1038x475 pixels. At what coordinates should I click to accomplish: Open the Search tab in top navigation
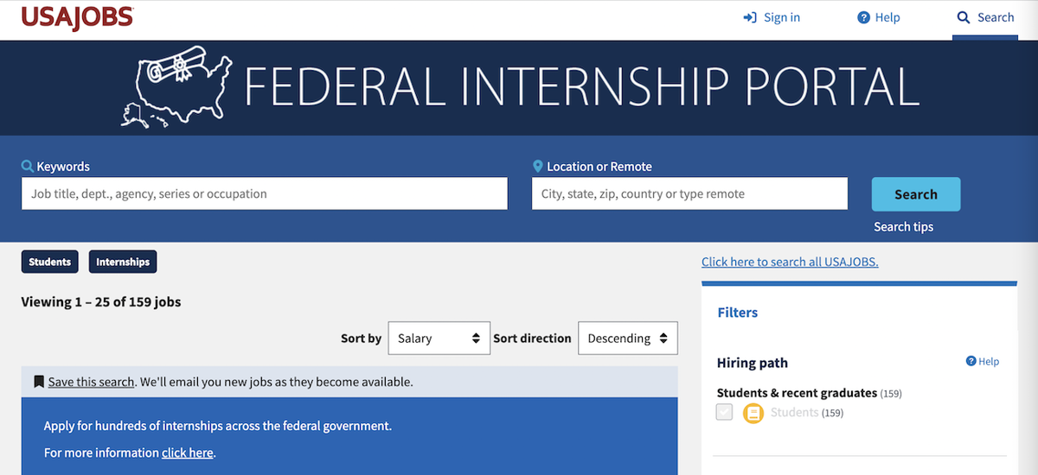pyautogui.click(x=985, y=18)
